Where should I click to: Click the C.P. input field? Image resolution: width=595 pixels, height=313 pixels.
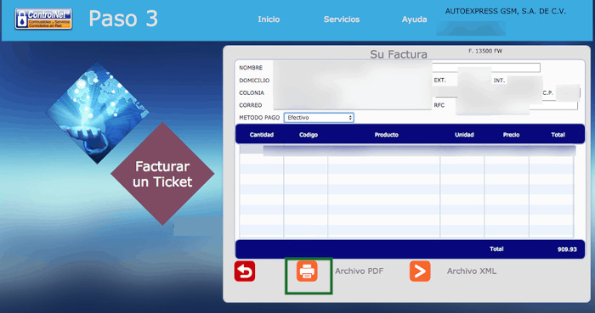(x=568, y=92)
